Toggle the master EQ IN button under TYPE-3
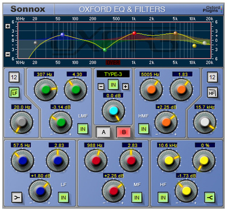Screen dimensions: 227x211 113,85
